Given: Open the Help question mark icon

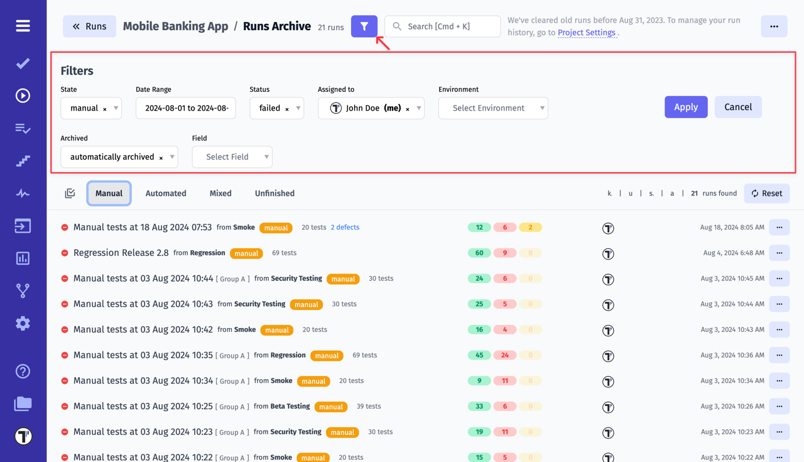Looking at the screenshot, I should [23, 371].
